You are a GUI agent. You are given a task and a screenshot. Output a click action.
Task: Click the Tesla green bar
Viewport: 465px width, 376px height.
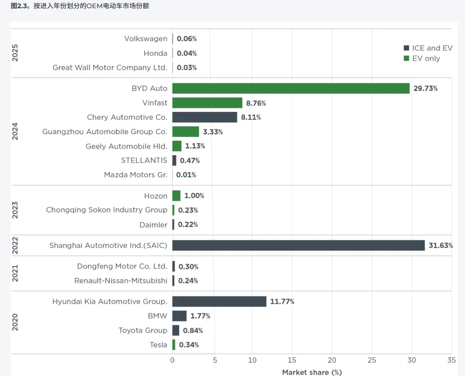coord(174,345)
